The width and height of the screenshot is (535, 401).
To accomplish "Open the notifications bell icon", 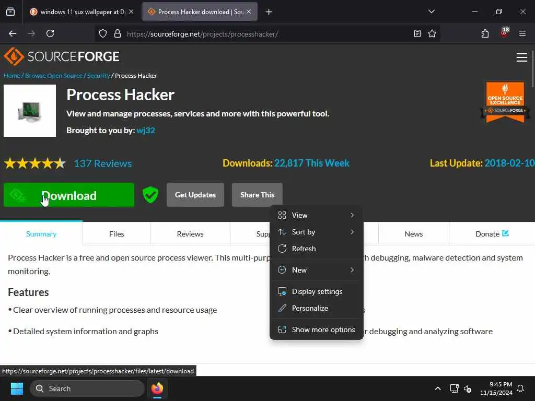I will click(x=521, y=388).
